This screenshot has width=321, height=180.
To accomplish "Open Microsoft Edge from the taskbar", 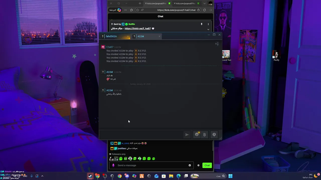I will click(179, 176).
